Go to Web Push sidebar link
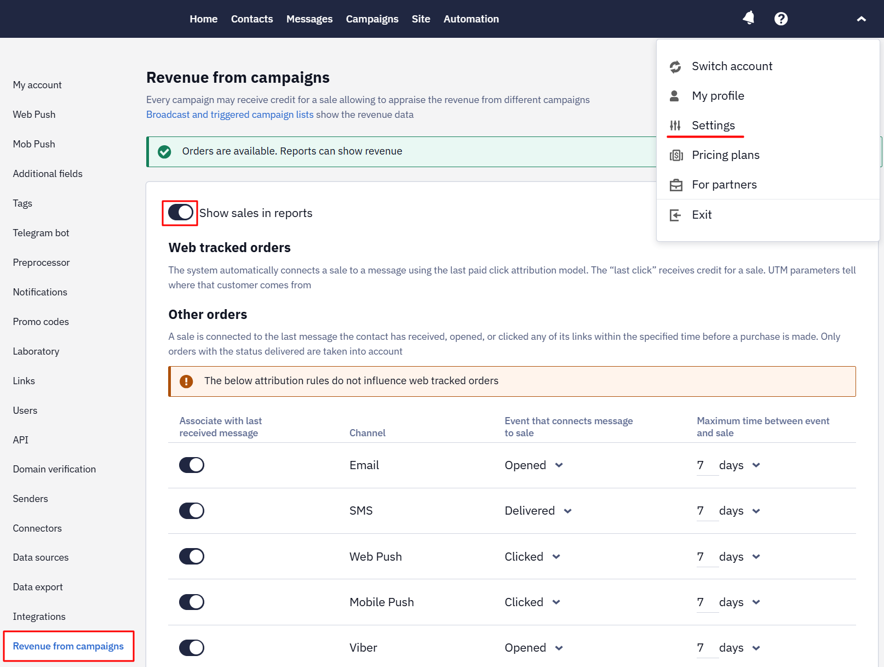Viewport: 884px width, 667px height. [34, 115]
